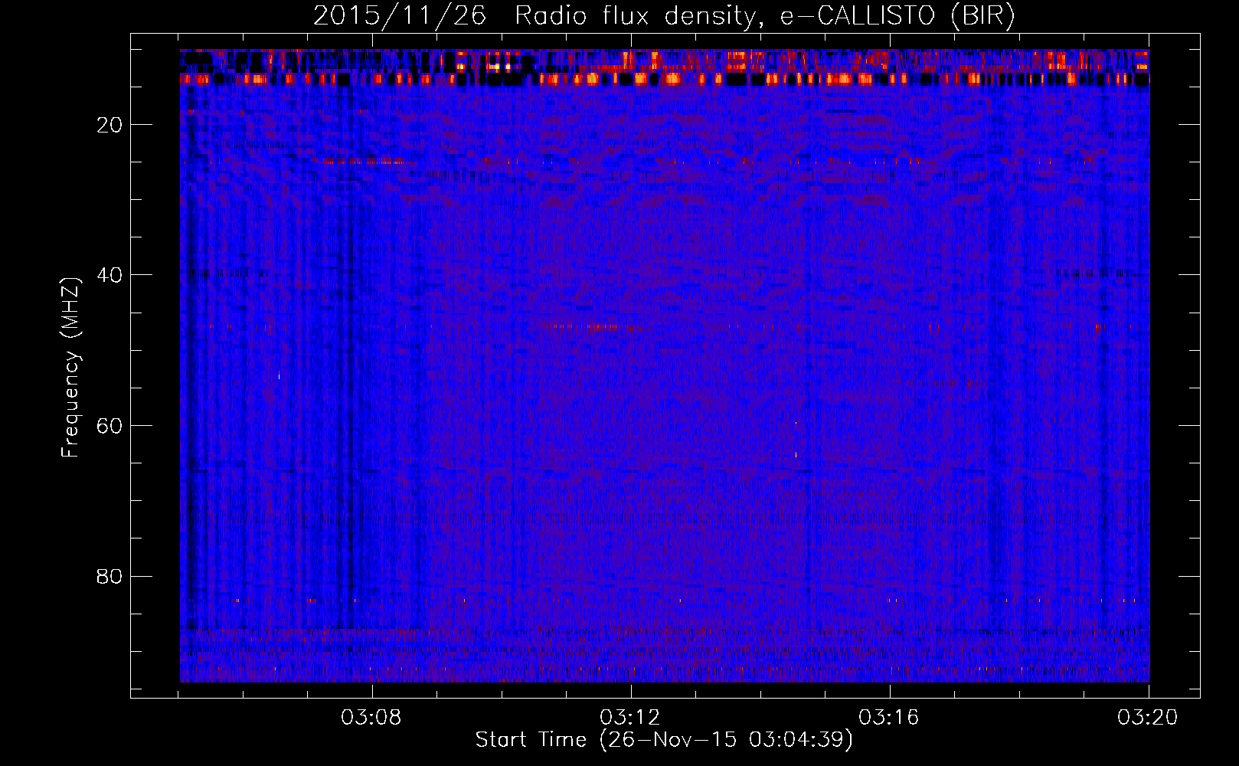
Task: Click the '60' frequency tick label
Action: tap(110, 426)
